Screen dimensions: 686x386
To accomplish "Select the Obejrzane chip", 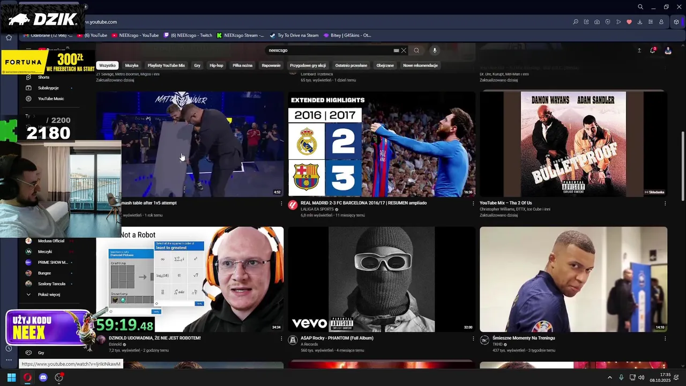I will 385,65.
